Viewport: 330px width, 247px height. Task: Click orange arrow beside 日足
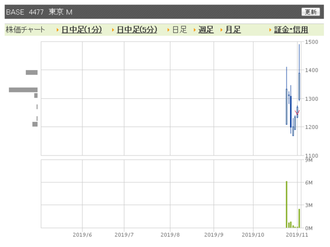click(x=168, y=30)
